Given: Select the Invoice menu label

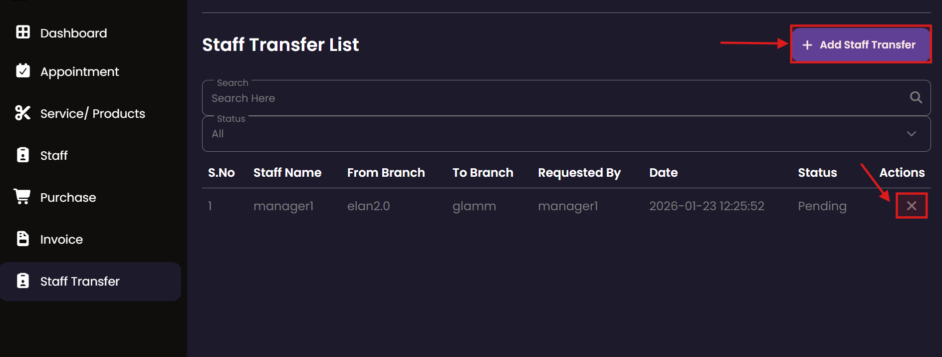Looking at the screenshot, I should [61, 240].
